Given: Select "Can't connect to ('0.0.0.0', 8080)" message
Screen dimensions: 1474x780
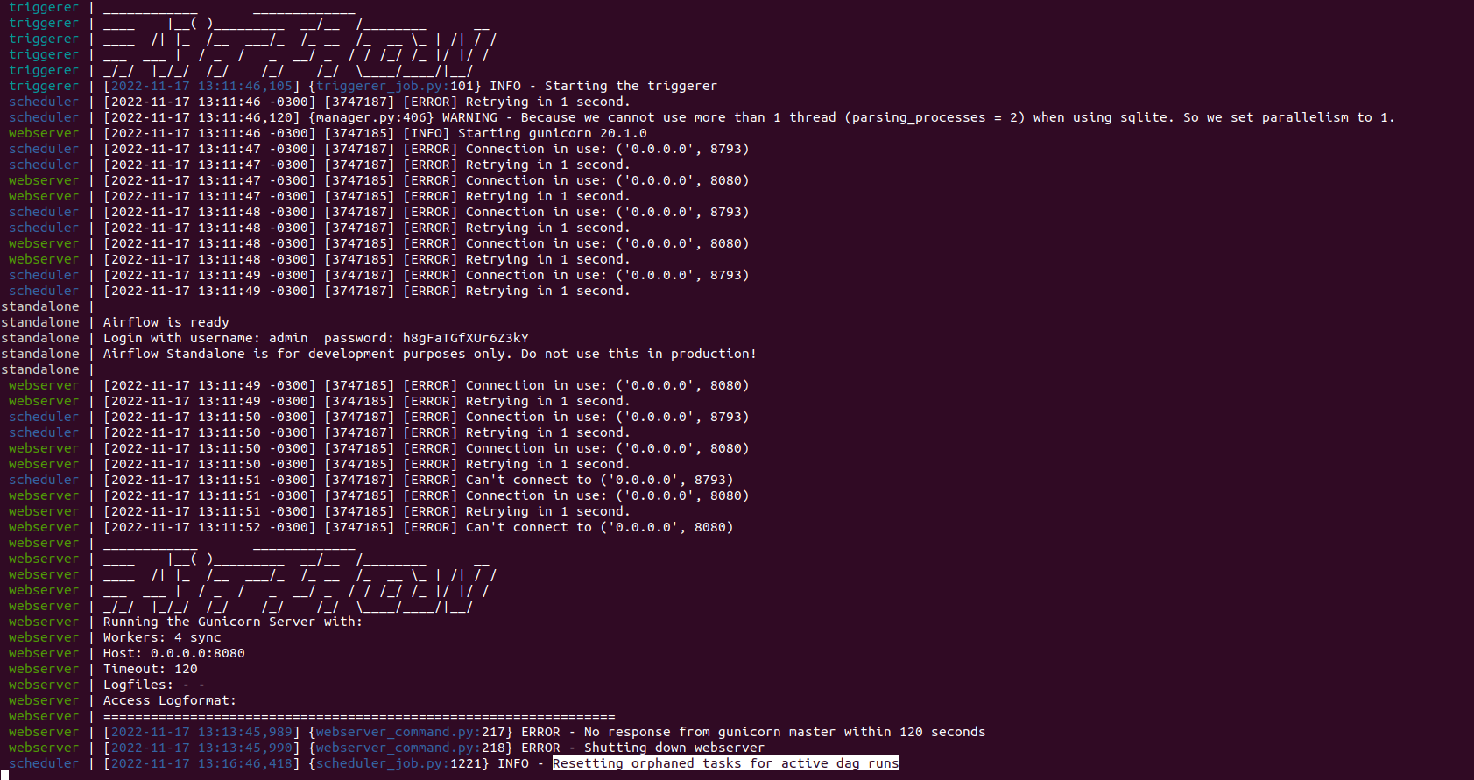Looking at the screenshot, I should 600,527.
